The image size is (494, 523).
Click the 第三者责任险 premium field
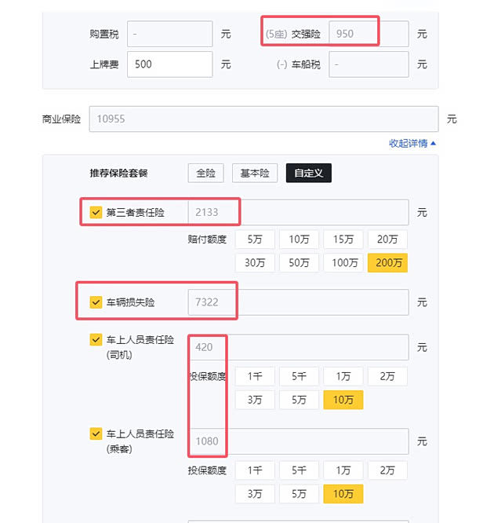[x=298, y=213]
